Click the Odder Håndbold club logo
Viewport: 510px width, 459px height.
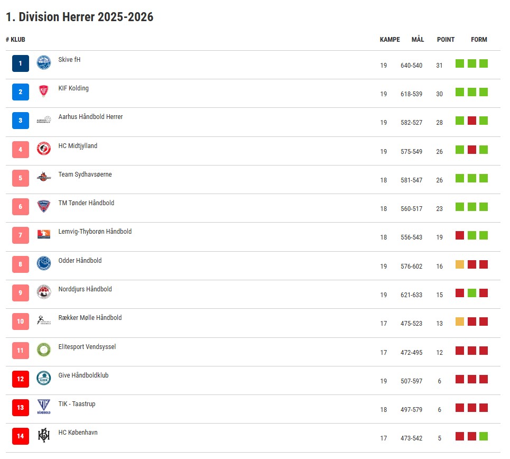click(x=44, y=263)
